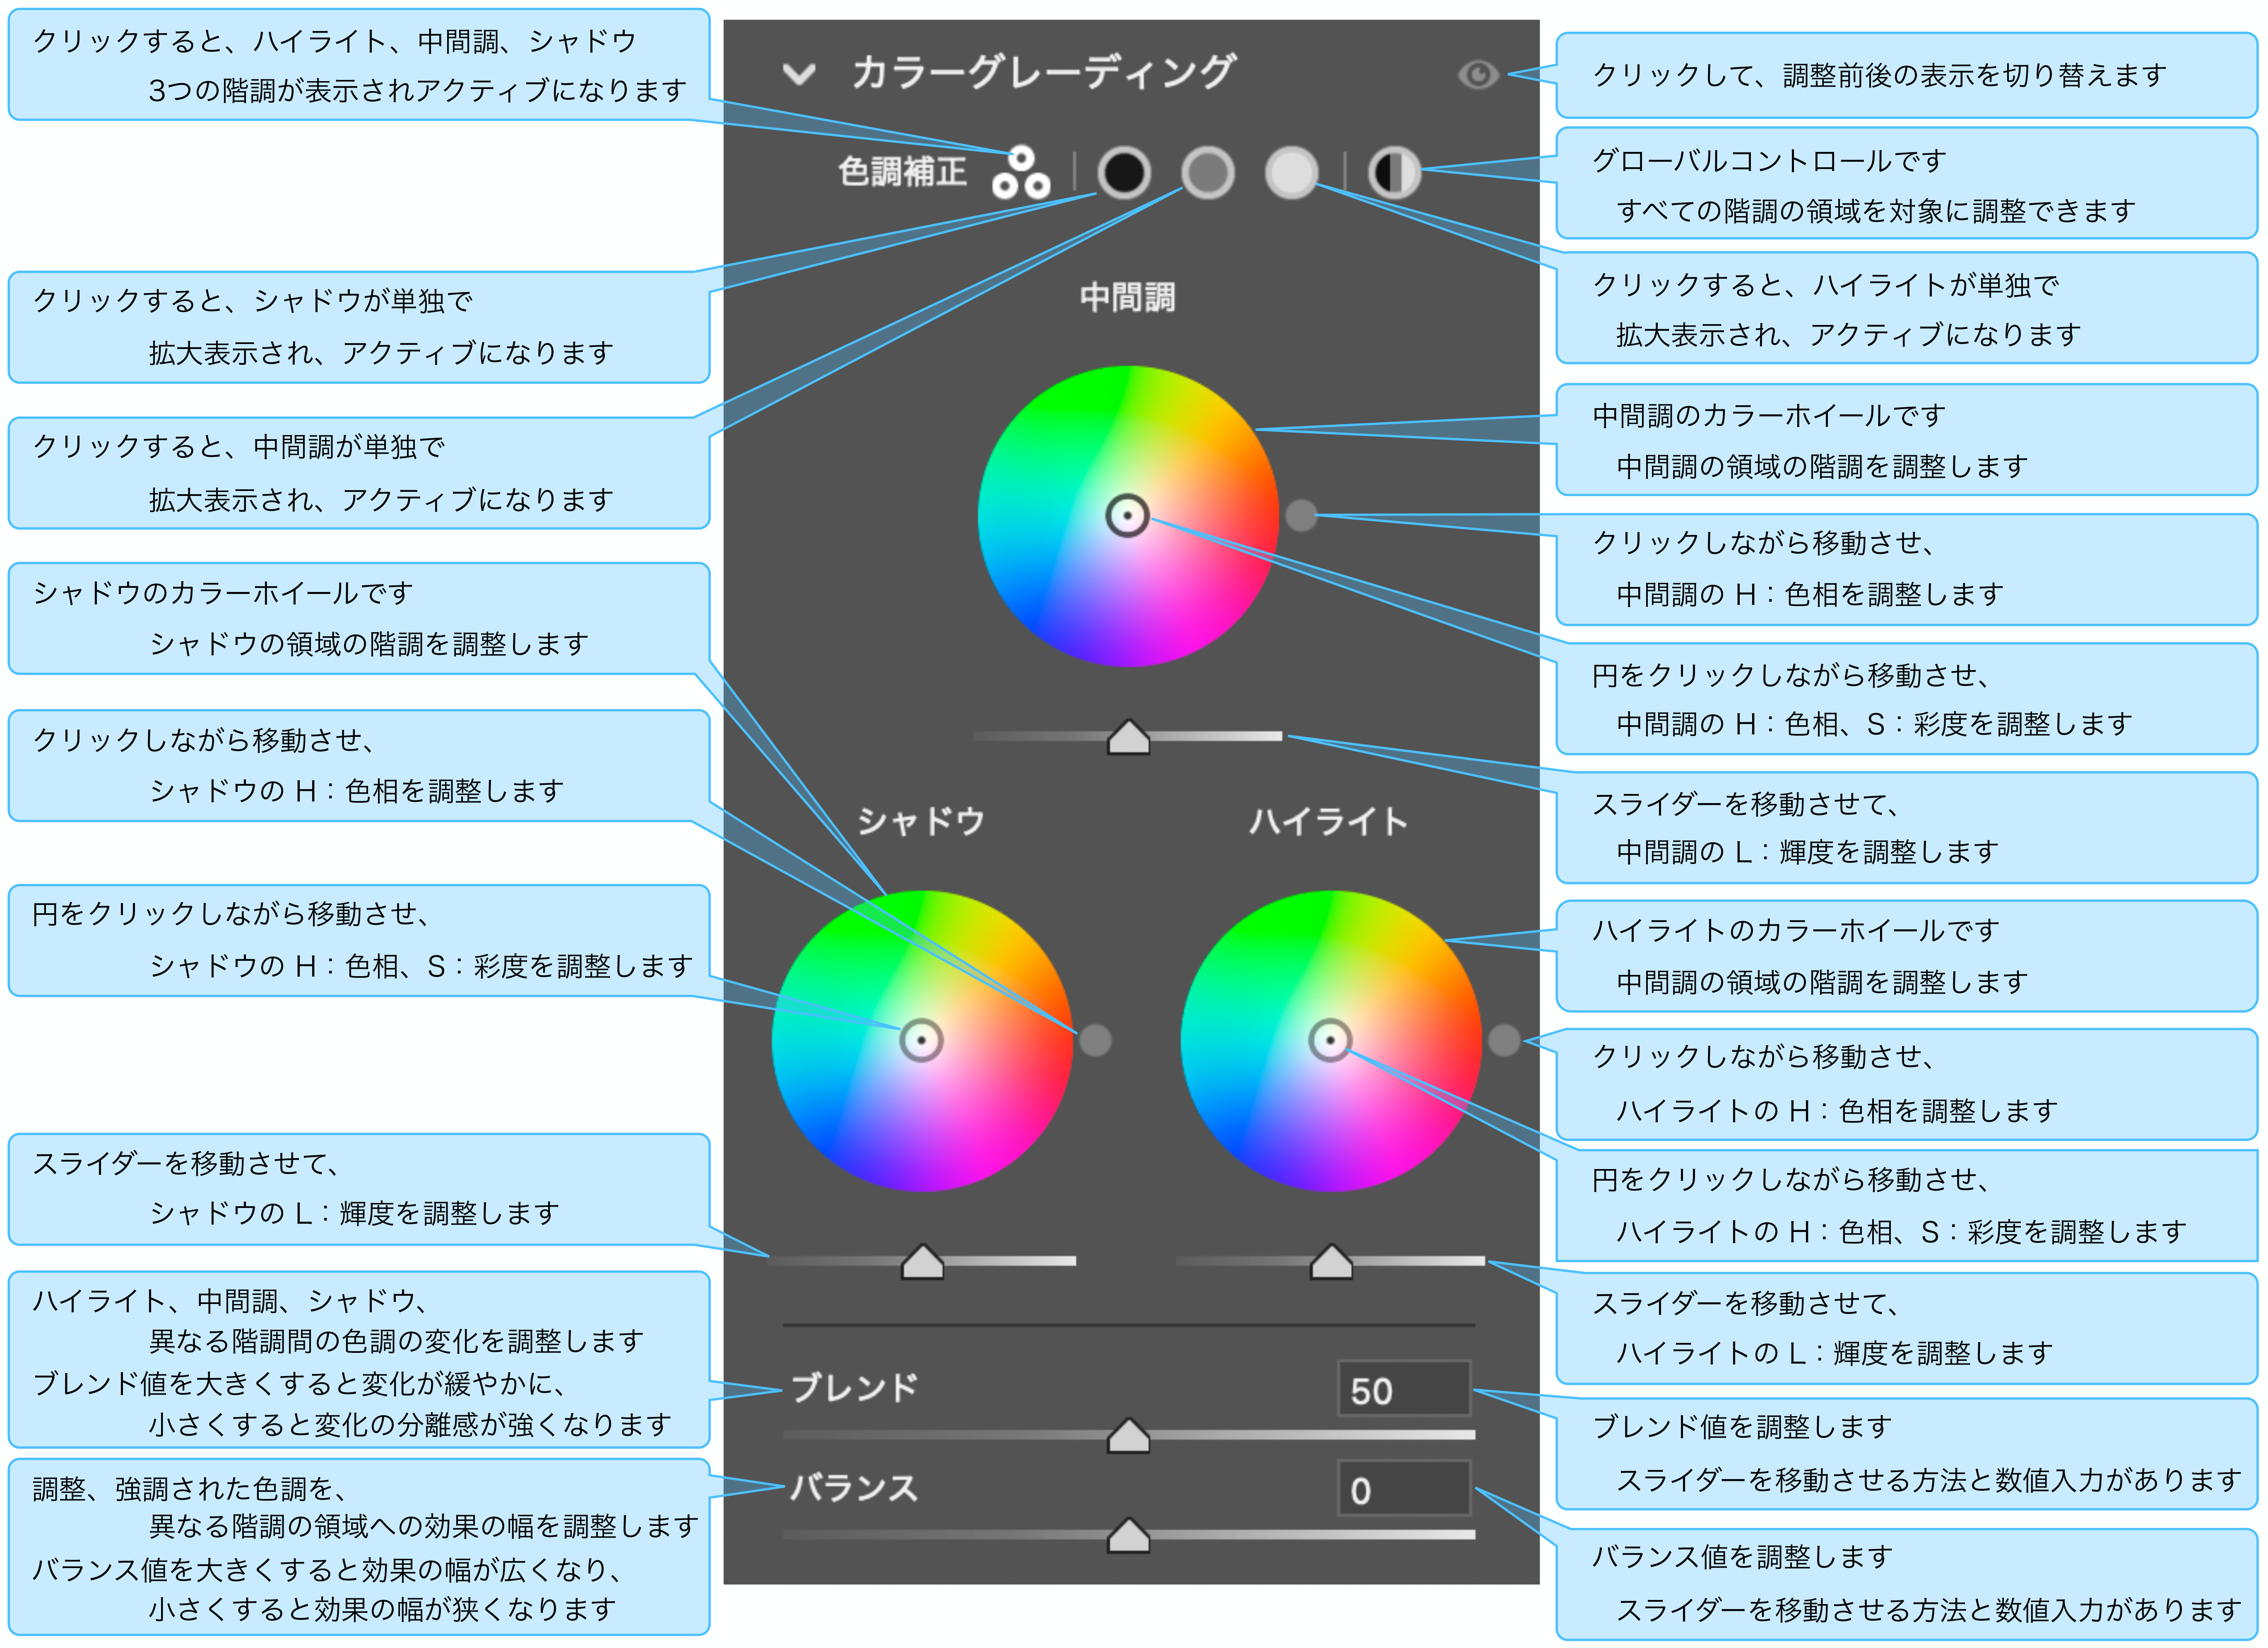This screenshot has width=2268, height=1648.
Task: Select the black シャドウ-only view circle
Action: tap(1124, 173)
